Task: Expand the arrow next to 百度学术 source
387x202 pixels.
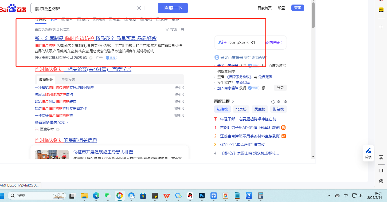Action: pos(58,129)
